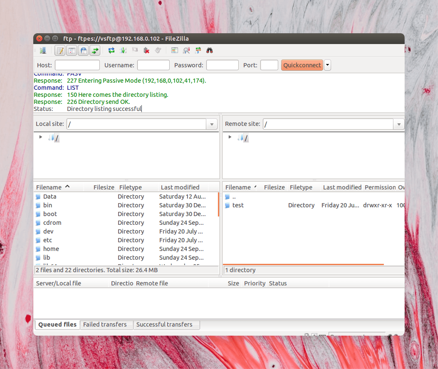The width and height of the screenshot is (438, 369).
Task: Click the Quickconnect button
Action: pos(302,65)
